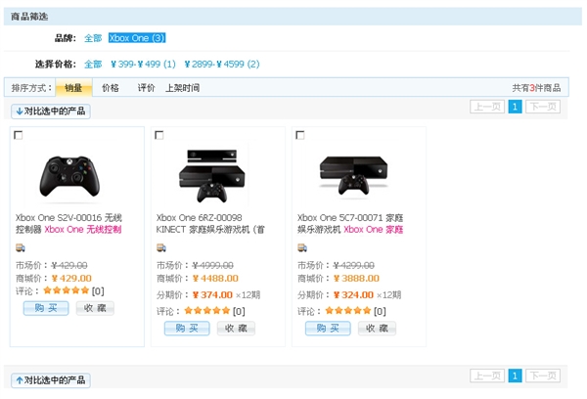Tick the compare checkbox for the 6RZ-00098 Kinect bundle
The width and height of the screenshot is (587, 399).
tap(159, 135)
